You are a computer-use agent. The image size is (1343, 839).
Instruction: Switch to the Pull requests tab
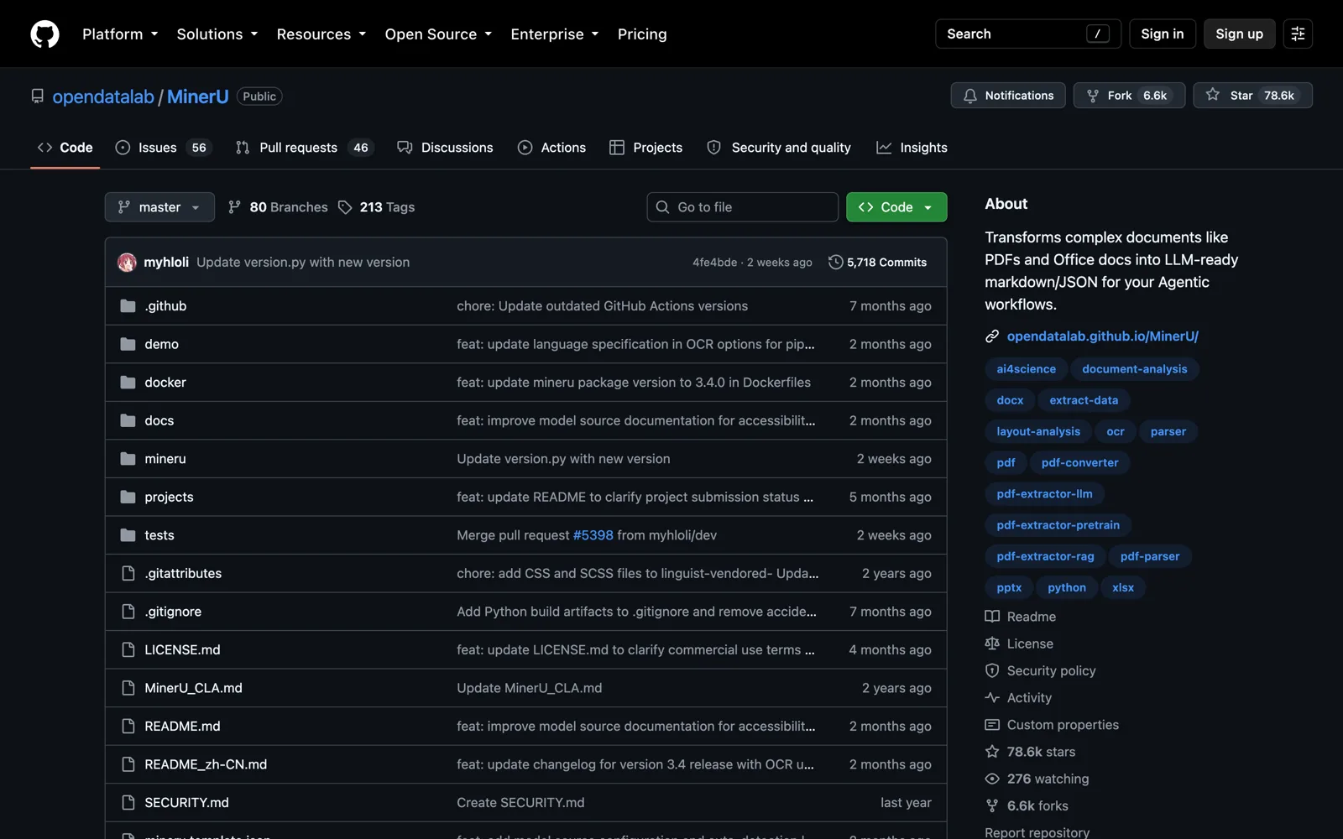tap(304, 148)
